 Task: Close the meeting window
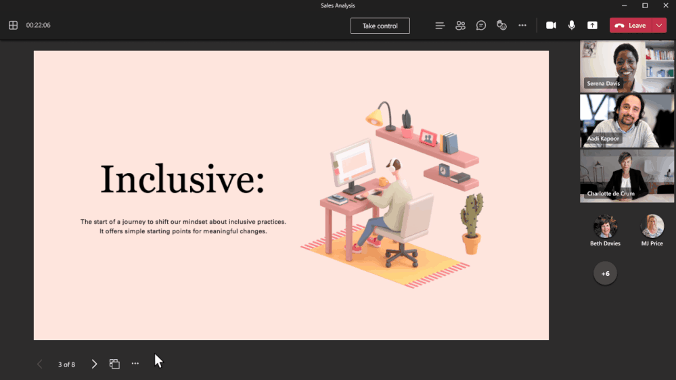[x=666, y=5]
